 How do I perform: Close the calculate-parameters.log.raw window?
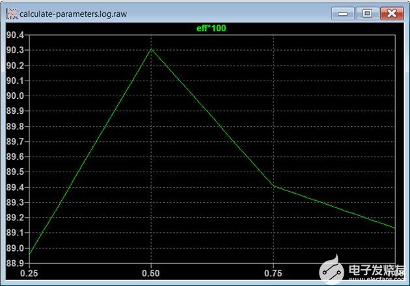[391, 13]
